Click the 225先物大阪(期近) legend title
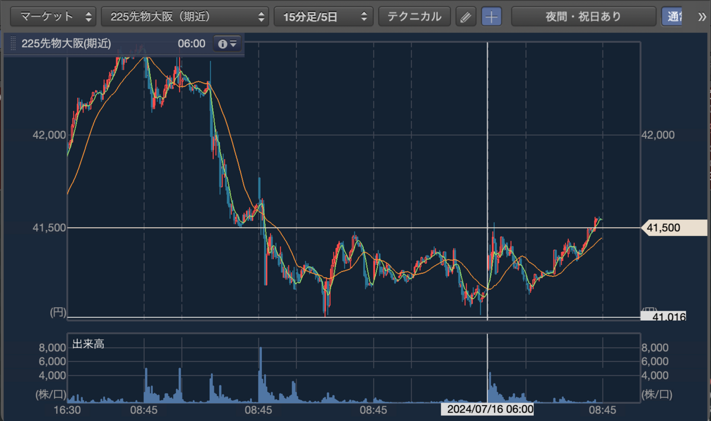Image resolution: width=711 pixels, height=421 pixels. [x=66, y=43]
